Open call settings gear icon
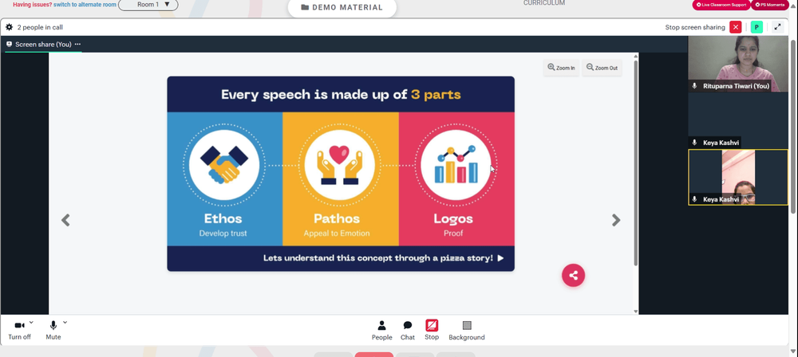 point(9,27)
